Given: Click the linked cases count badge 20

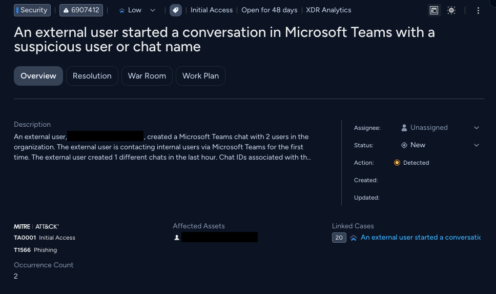Looking at the screenshot, I should tap(339, 238).
